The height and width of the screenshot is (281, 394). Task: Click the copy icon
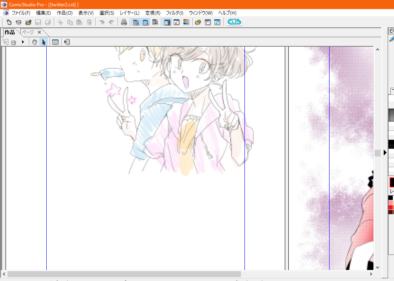(70, 22)
